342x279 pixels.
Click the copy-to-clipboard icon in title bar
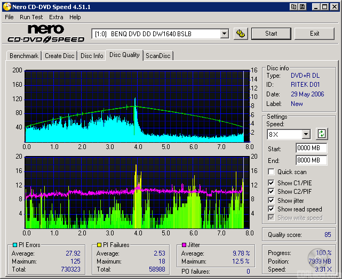point(294,6)
